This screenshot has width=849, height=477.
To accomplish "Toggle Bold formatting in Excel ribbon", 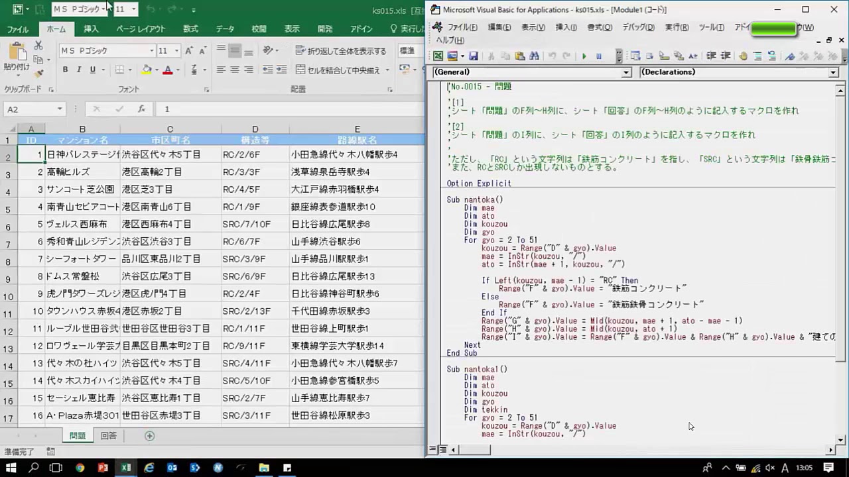I will 65,70.
